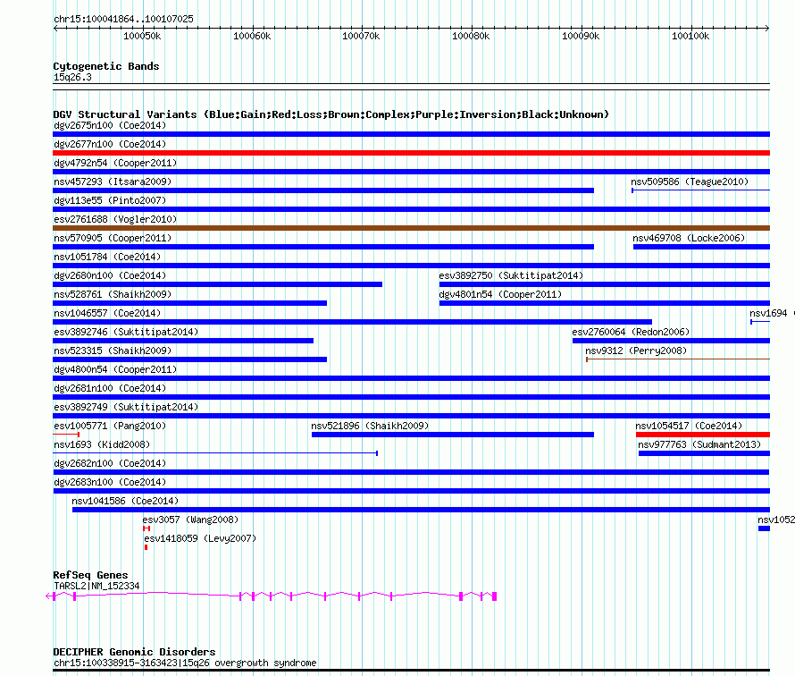Click nsv1046557 (Coe2014) label

107,313
